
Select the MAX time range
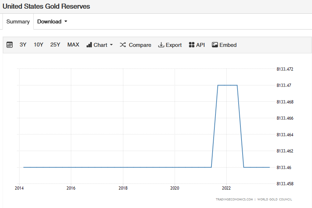click(73, 45)
